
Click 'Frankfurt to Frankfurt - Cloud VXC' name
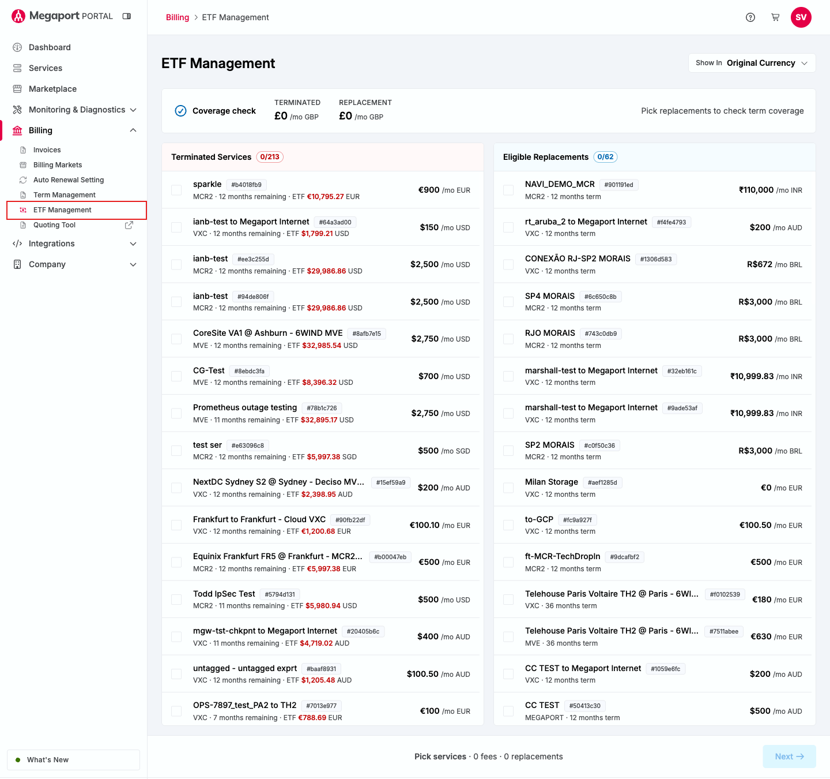(259, 519)
